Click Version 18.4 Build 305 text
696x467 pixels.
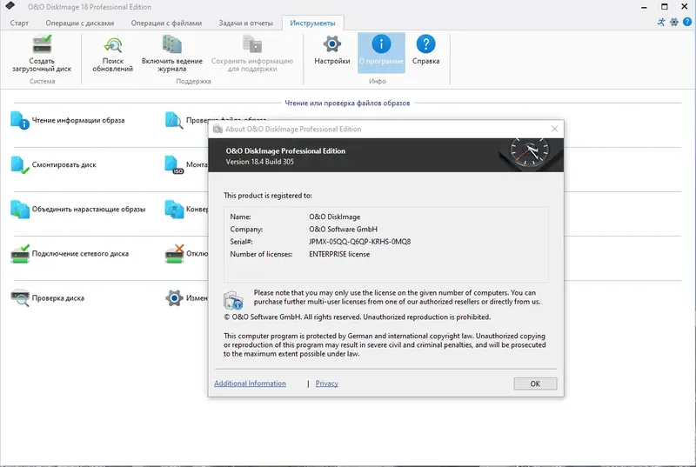259,162
